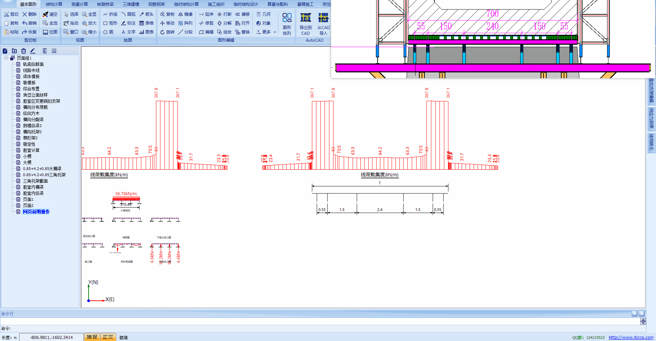The height and width of the screenshot is (341, 656).
Task: Select the 镜像 mirror tool
Action: pyautogui.click(x=185, y=14)
